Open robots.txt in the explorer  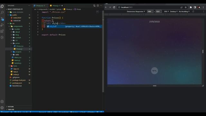click(17, 21)
